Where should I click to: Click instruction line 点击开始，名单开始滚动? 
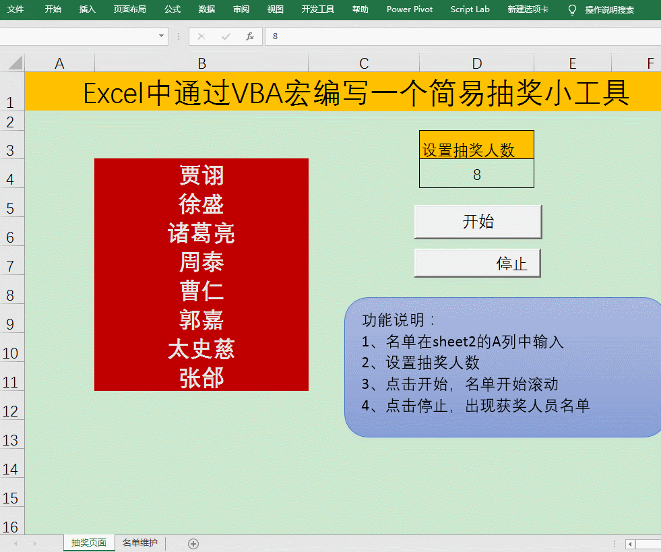coord(460,384)
